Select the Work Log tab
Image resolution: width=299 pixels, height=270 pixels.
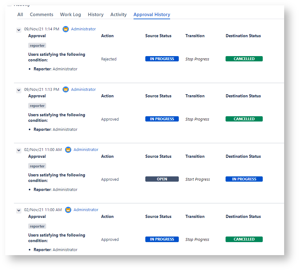[70, 15]
